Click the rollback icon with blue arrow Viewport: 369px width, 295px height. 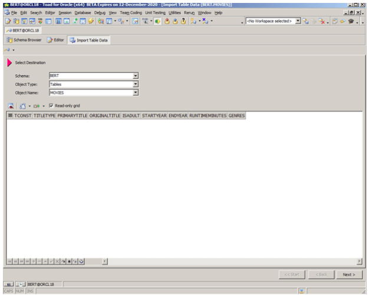point(175,21)
